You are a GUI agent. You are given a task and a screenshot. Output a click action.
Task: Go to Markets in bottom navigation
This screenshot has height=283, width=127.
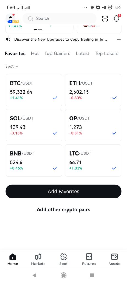(x=38, y=260)
